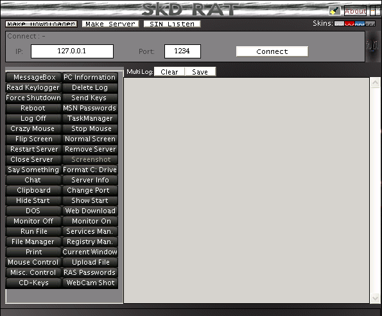This screenshot has width=382, height=316.
Task: Click the Server Info button
Action: click(x=90, y=180)
